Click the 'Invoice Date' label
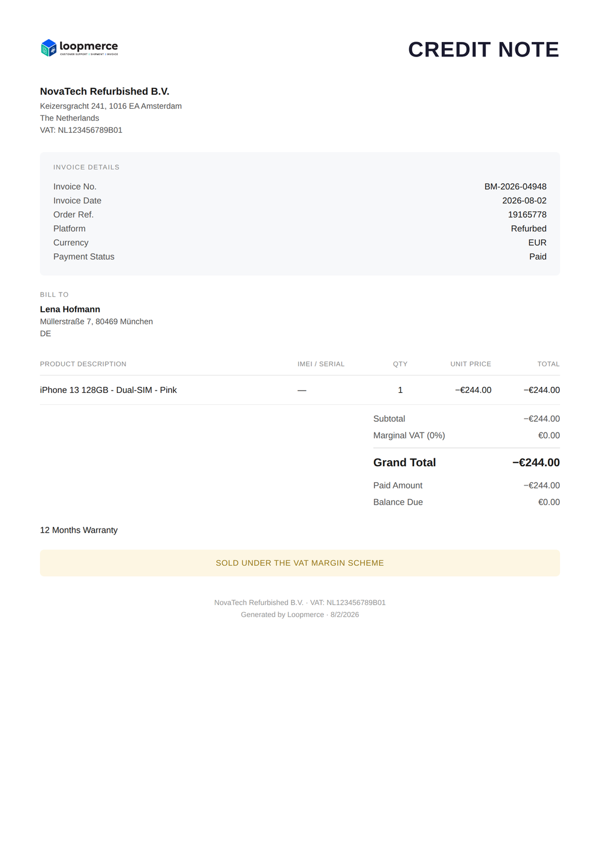This screenshot has width=600, height=841. click(x=77, y=201)
